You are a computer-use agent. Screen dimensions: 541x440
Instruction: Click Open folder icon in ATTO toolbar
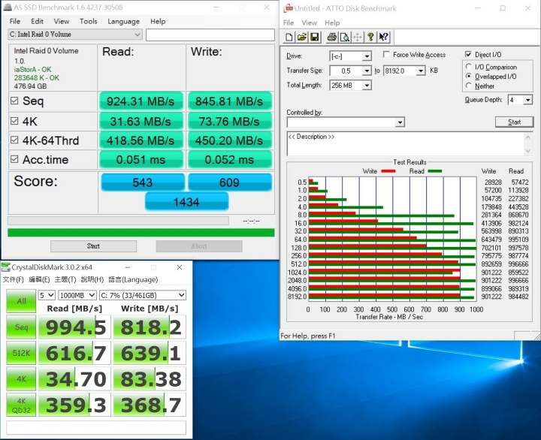[x=302, y=37]
